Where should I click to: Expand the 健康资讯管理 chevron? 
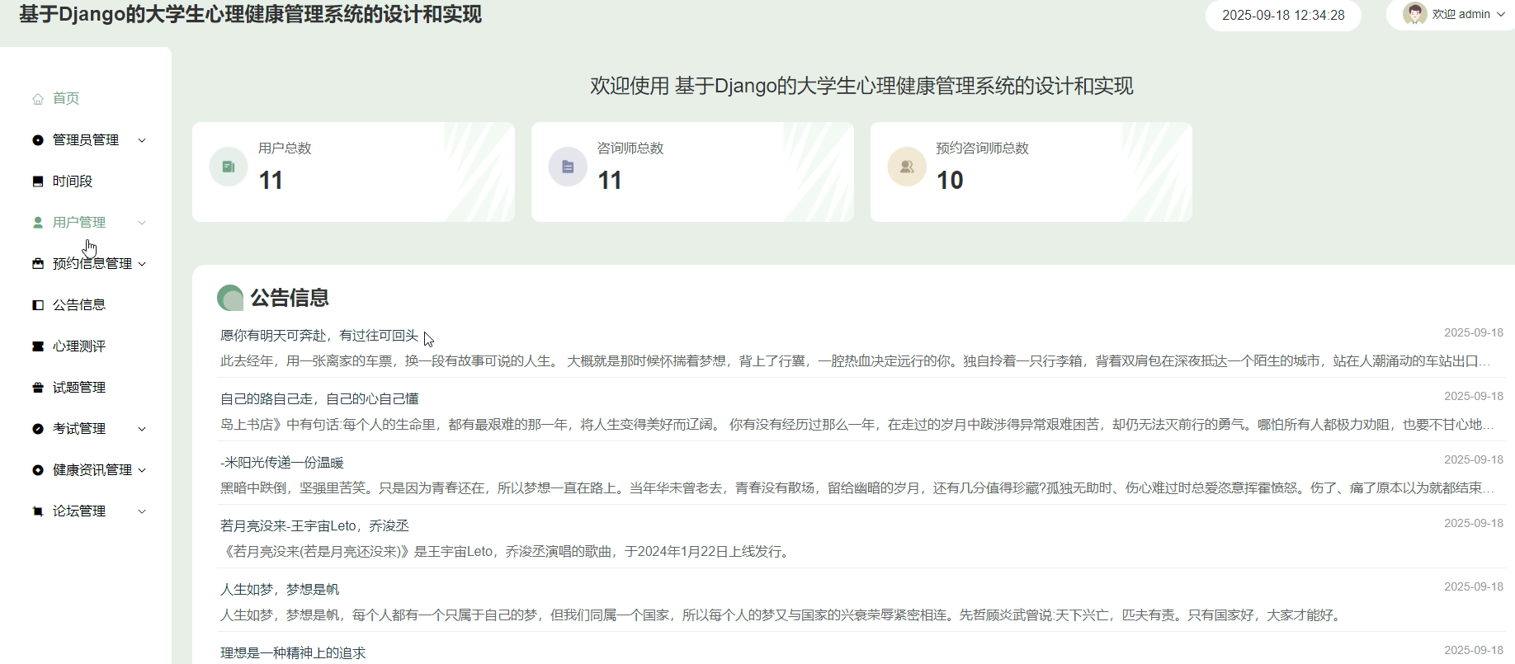[142, 470]
